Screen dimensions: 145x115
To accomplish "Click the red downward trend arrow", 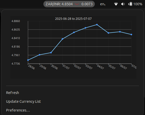I will (x=77, y=4).
